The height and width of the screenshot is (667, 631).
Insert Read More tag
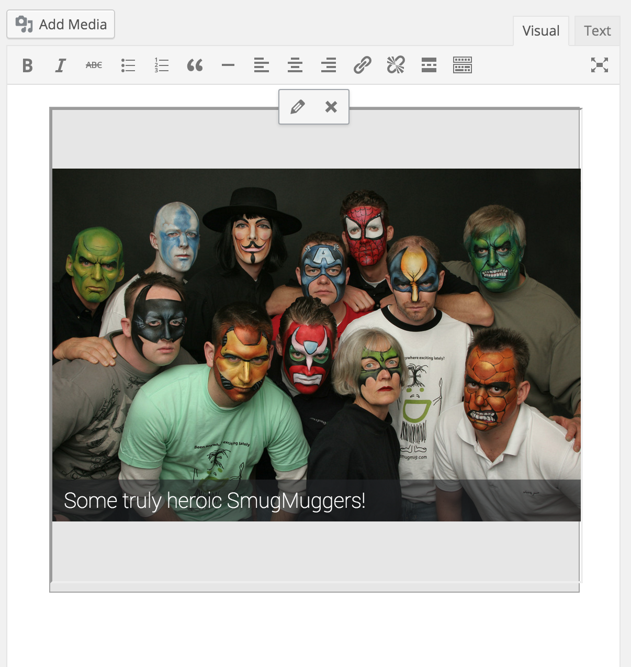(429, 65)
